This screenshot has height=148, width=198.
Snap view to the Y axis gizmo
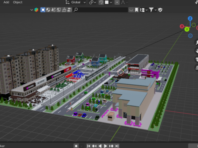(x=187, y=29)
